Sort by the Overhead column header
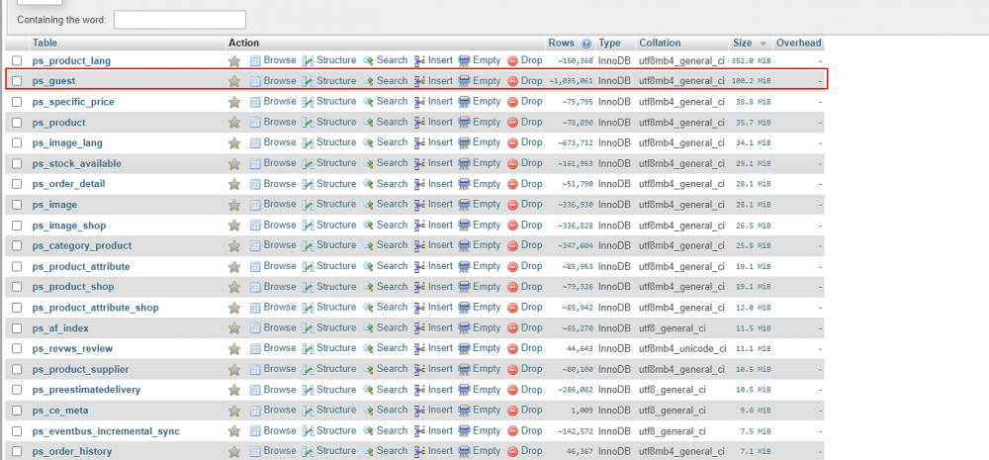 (798, 43)
